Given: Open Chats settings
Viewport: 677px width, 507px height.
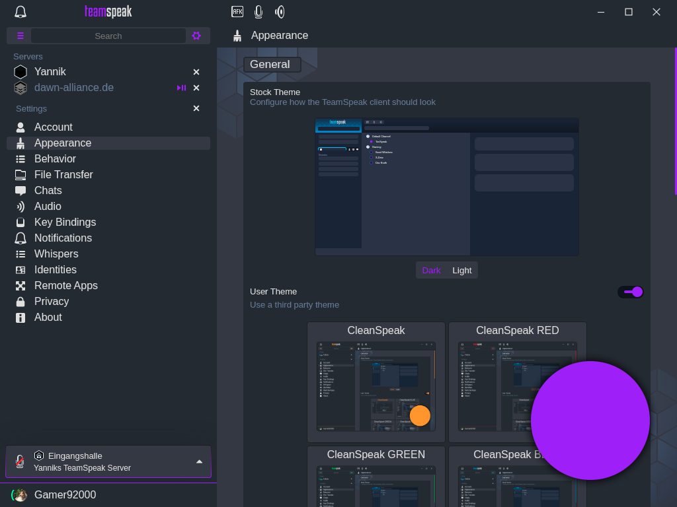Looking at the screenshot, I should click(x=108, y=191).
